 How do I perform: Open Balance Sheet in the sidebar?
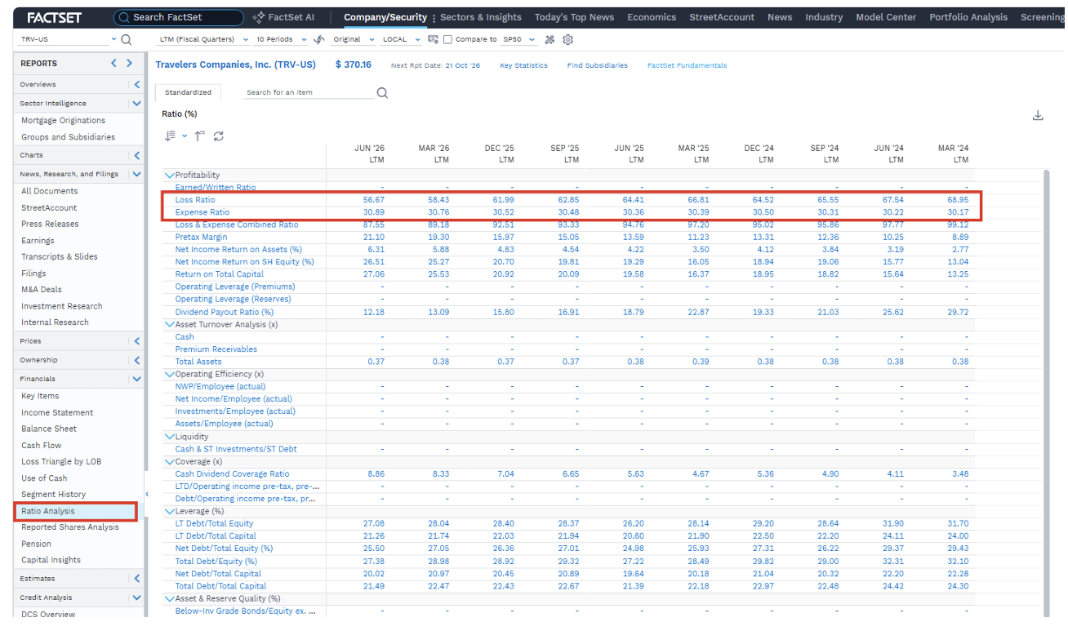point(49,429)
